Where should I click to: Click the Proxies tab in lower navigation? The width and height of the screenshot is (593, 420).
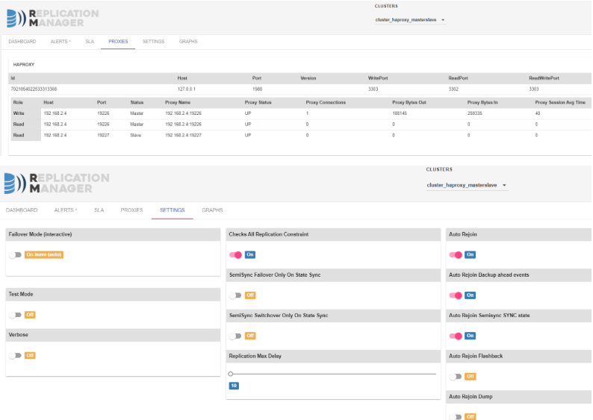131,210
